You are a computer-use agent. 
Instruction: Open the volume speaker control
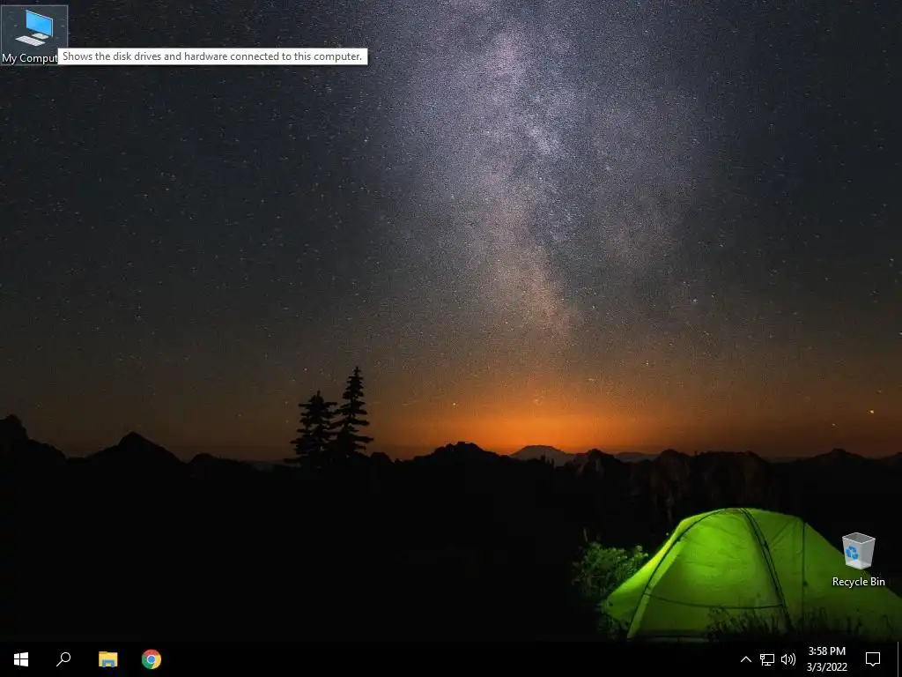[788, 659]
